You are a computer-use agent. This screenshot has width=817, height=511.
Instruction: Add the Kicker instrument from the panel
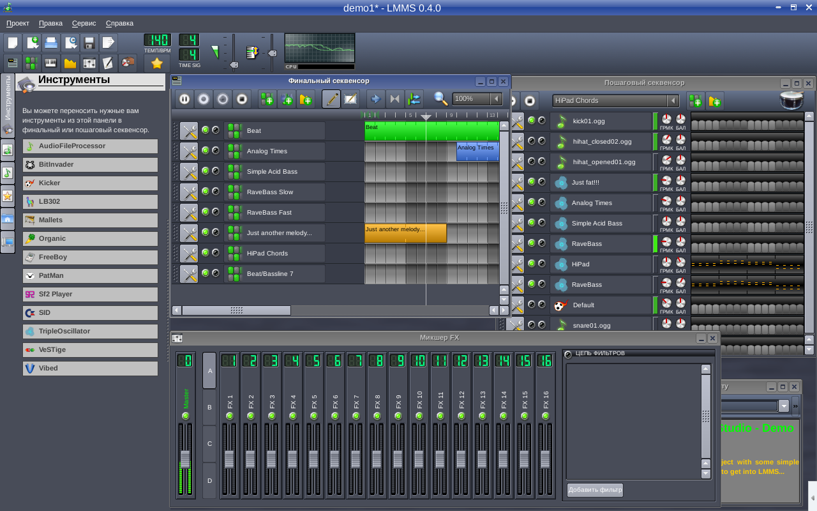pos(90,183)
